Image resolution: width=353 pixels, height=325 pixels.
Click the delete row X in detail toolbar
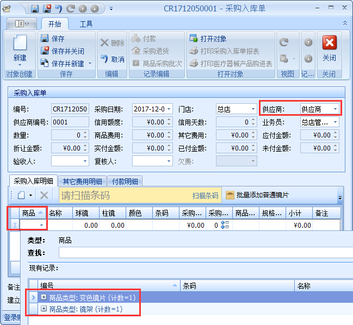point(44,195)
